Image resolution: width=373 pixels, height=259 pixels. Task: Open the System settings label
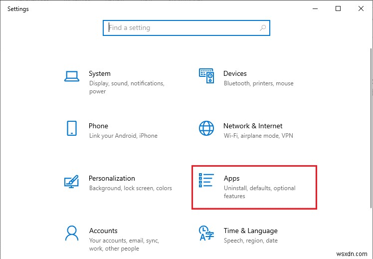point(100,73)
